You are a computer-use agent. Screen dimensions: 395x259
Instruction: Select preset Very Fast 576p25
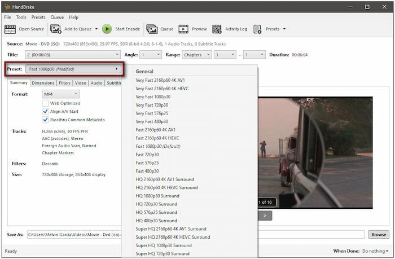[x=152, y=113]
